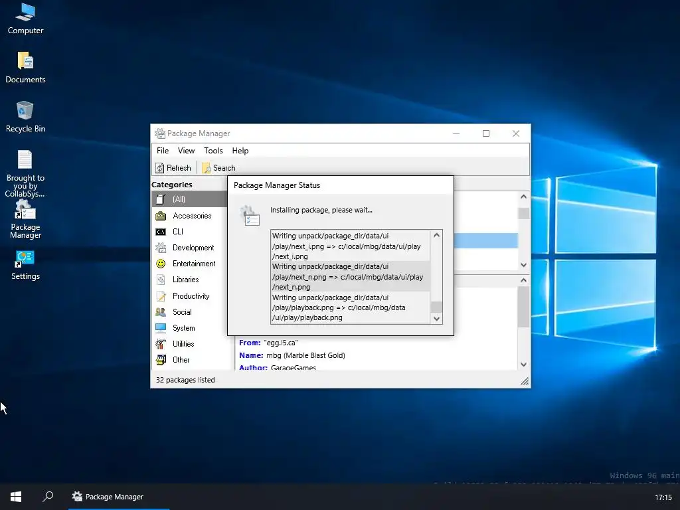The image size is (680, 510).
Task: Select the Accessories category icon
Action: [161, 216]
